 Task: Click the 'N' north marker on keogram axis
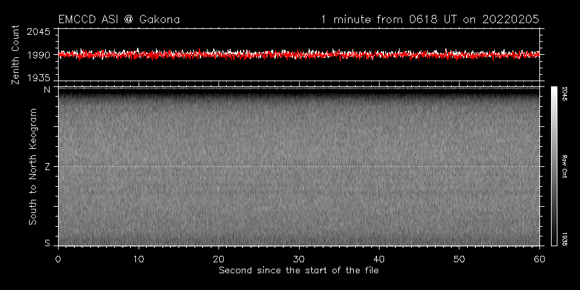(47, 90)
